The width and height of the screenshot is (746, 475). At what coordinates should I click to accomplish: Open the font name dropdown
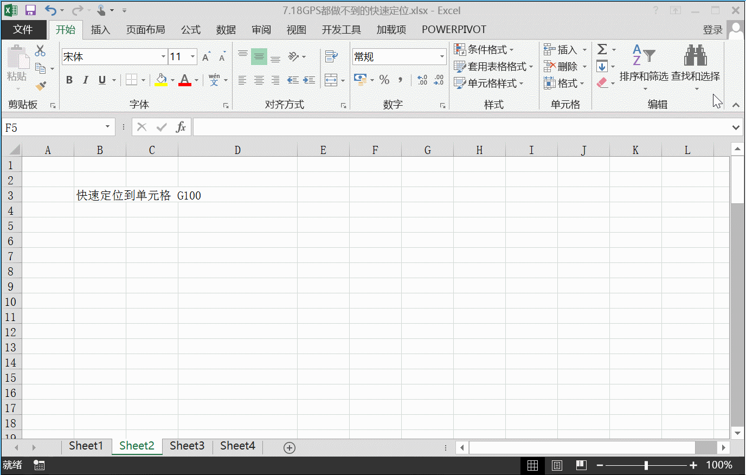(x=163, y=56)
